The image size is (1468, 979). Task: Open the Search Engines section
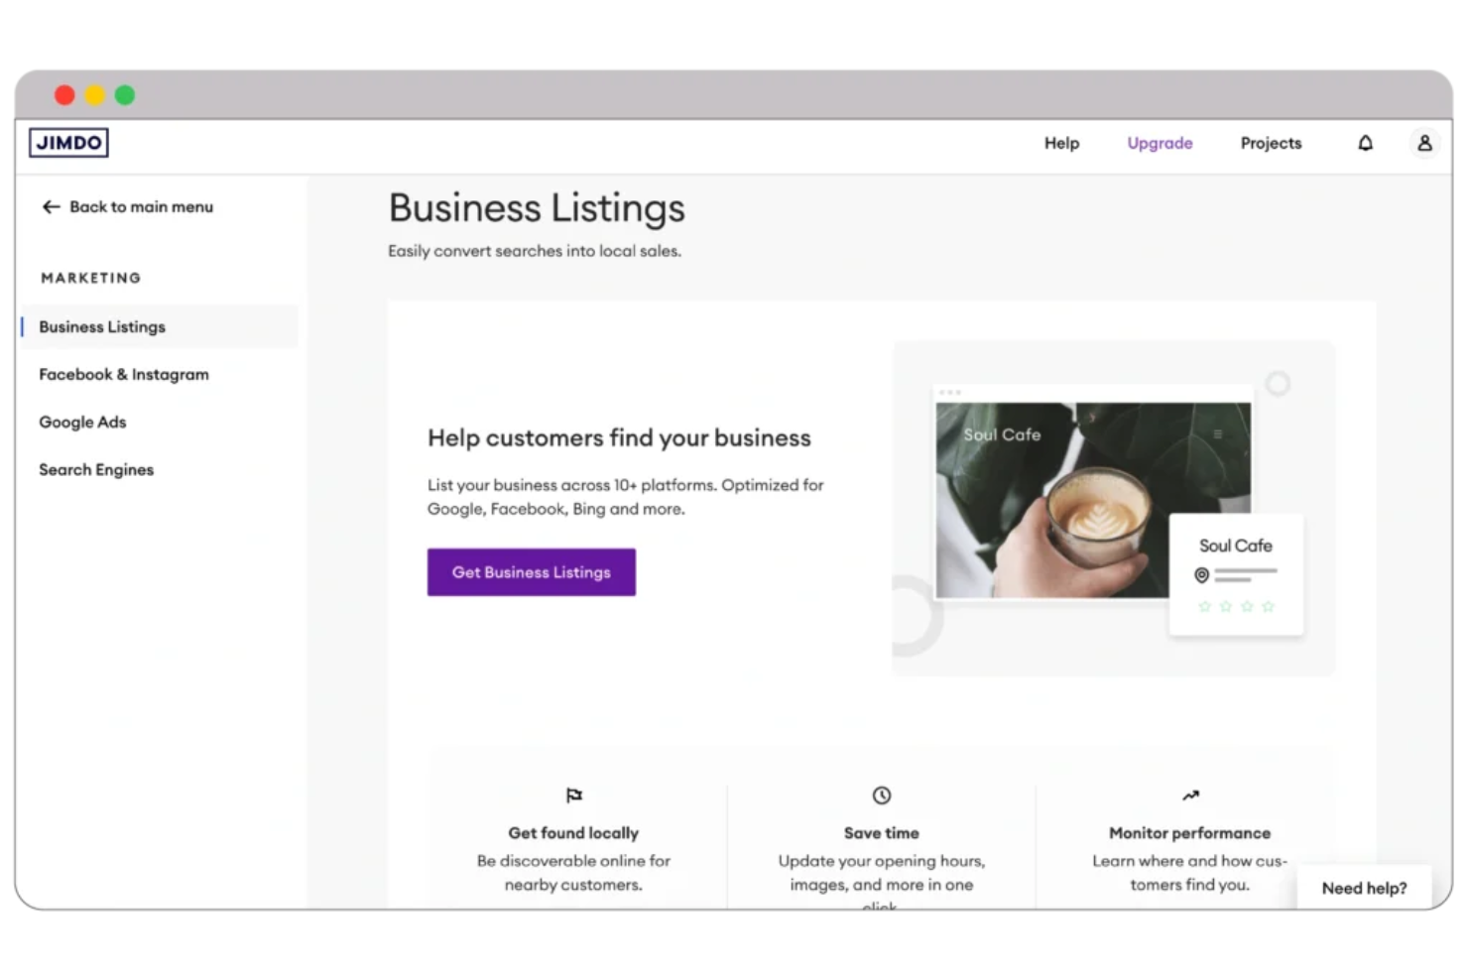(x=96, y=469)
